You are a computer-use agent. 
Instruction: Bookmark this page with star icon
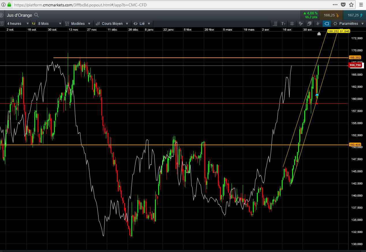[x=351, y=5]
